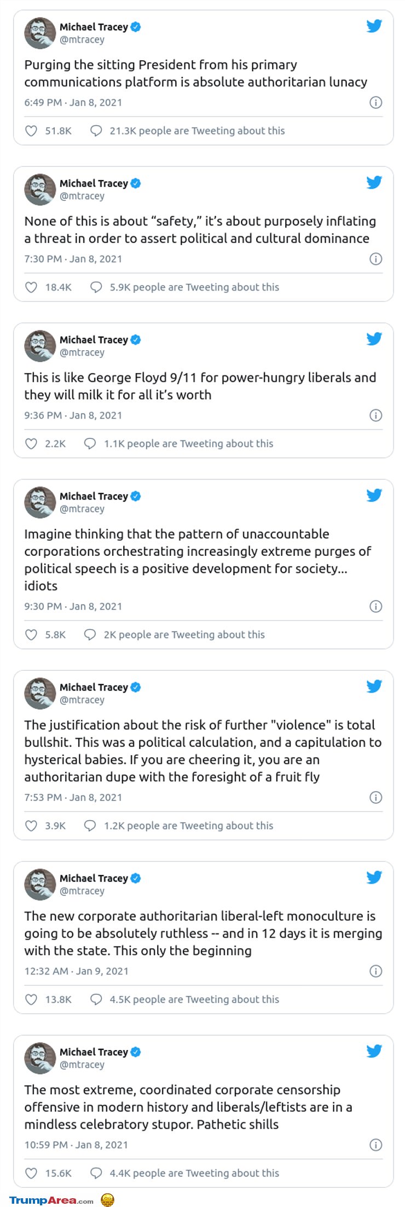Click Michael Tracey's name on the last tweet
Screen dimensions: 405x1207
94,1052
